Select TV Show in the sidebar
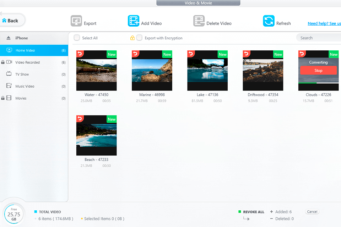Screen dimensions: 341x227 pyautogui.click(x=22, y=74)
